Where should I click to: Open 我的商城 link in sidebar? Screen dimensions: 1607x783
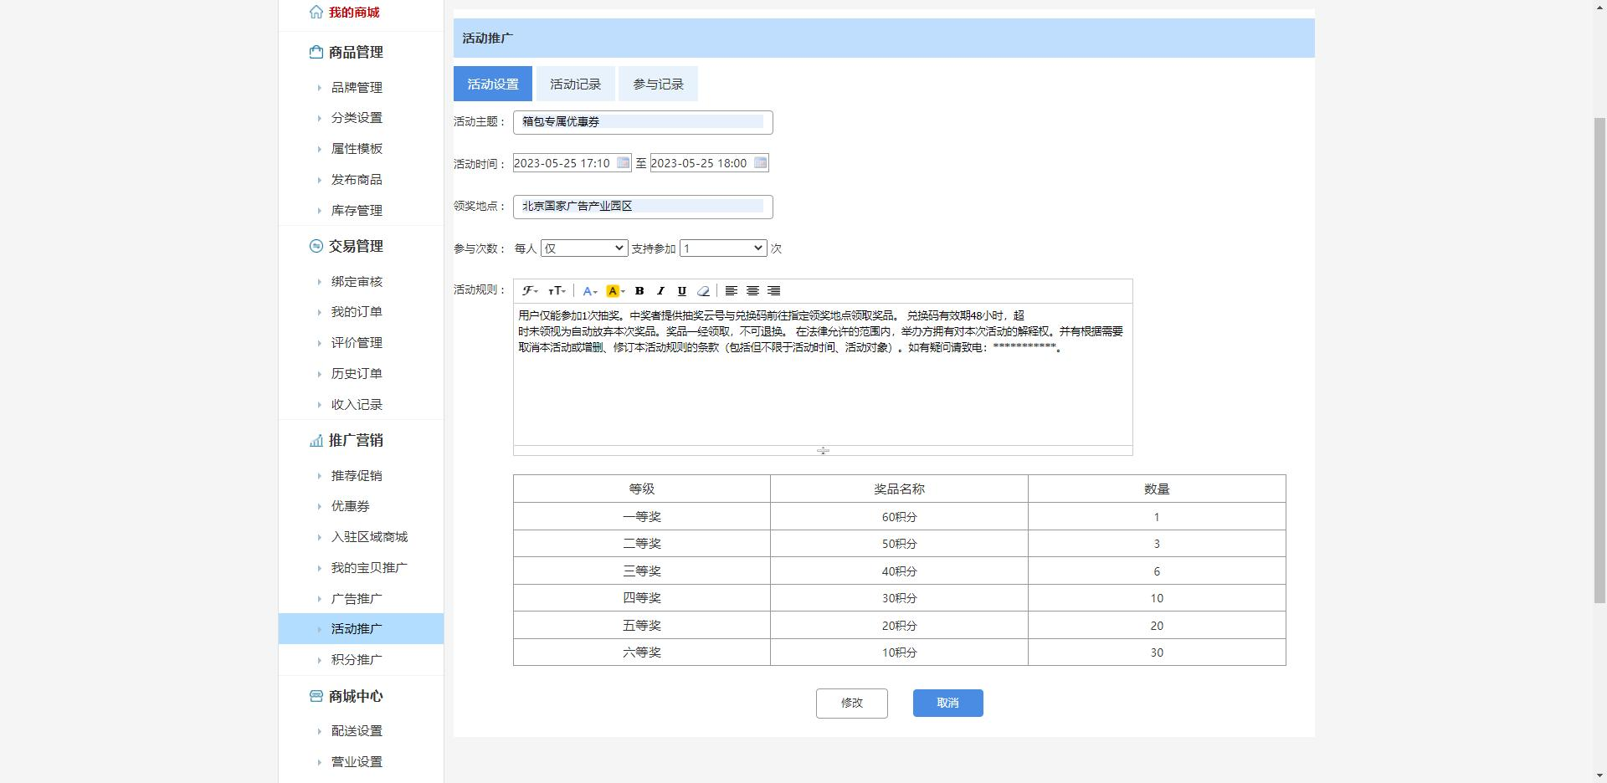(354, 13)
